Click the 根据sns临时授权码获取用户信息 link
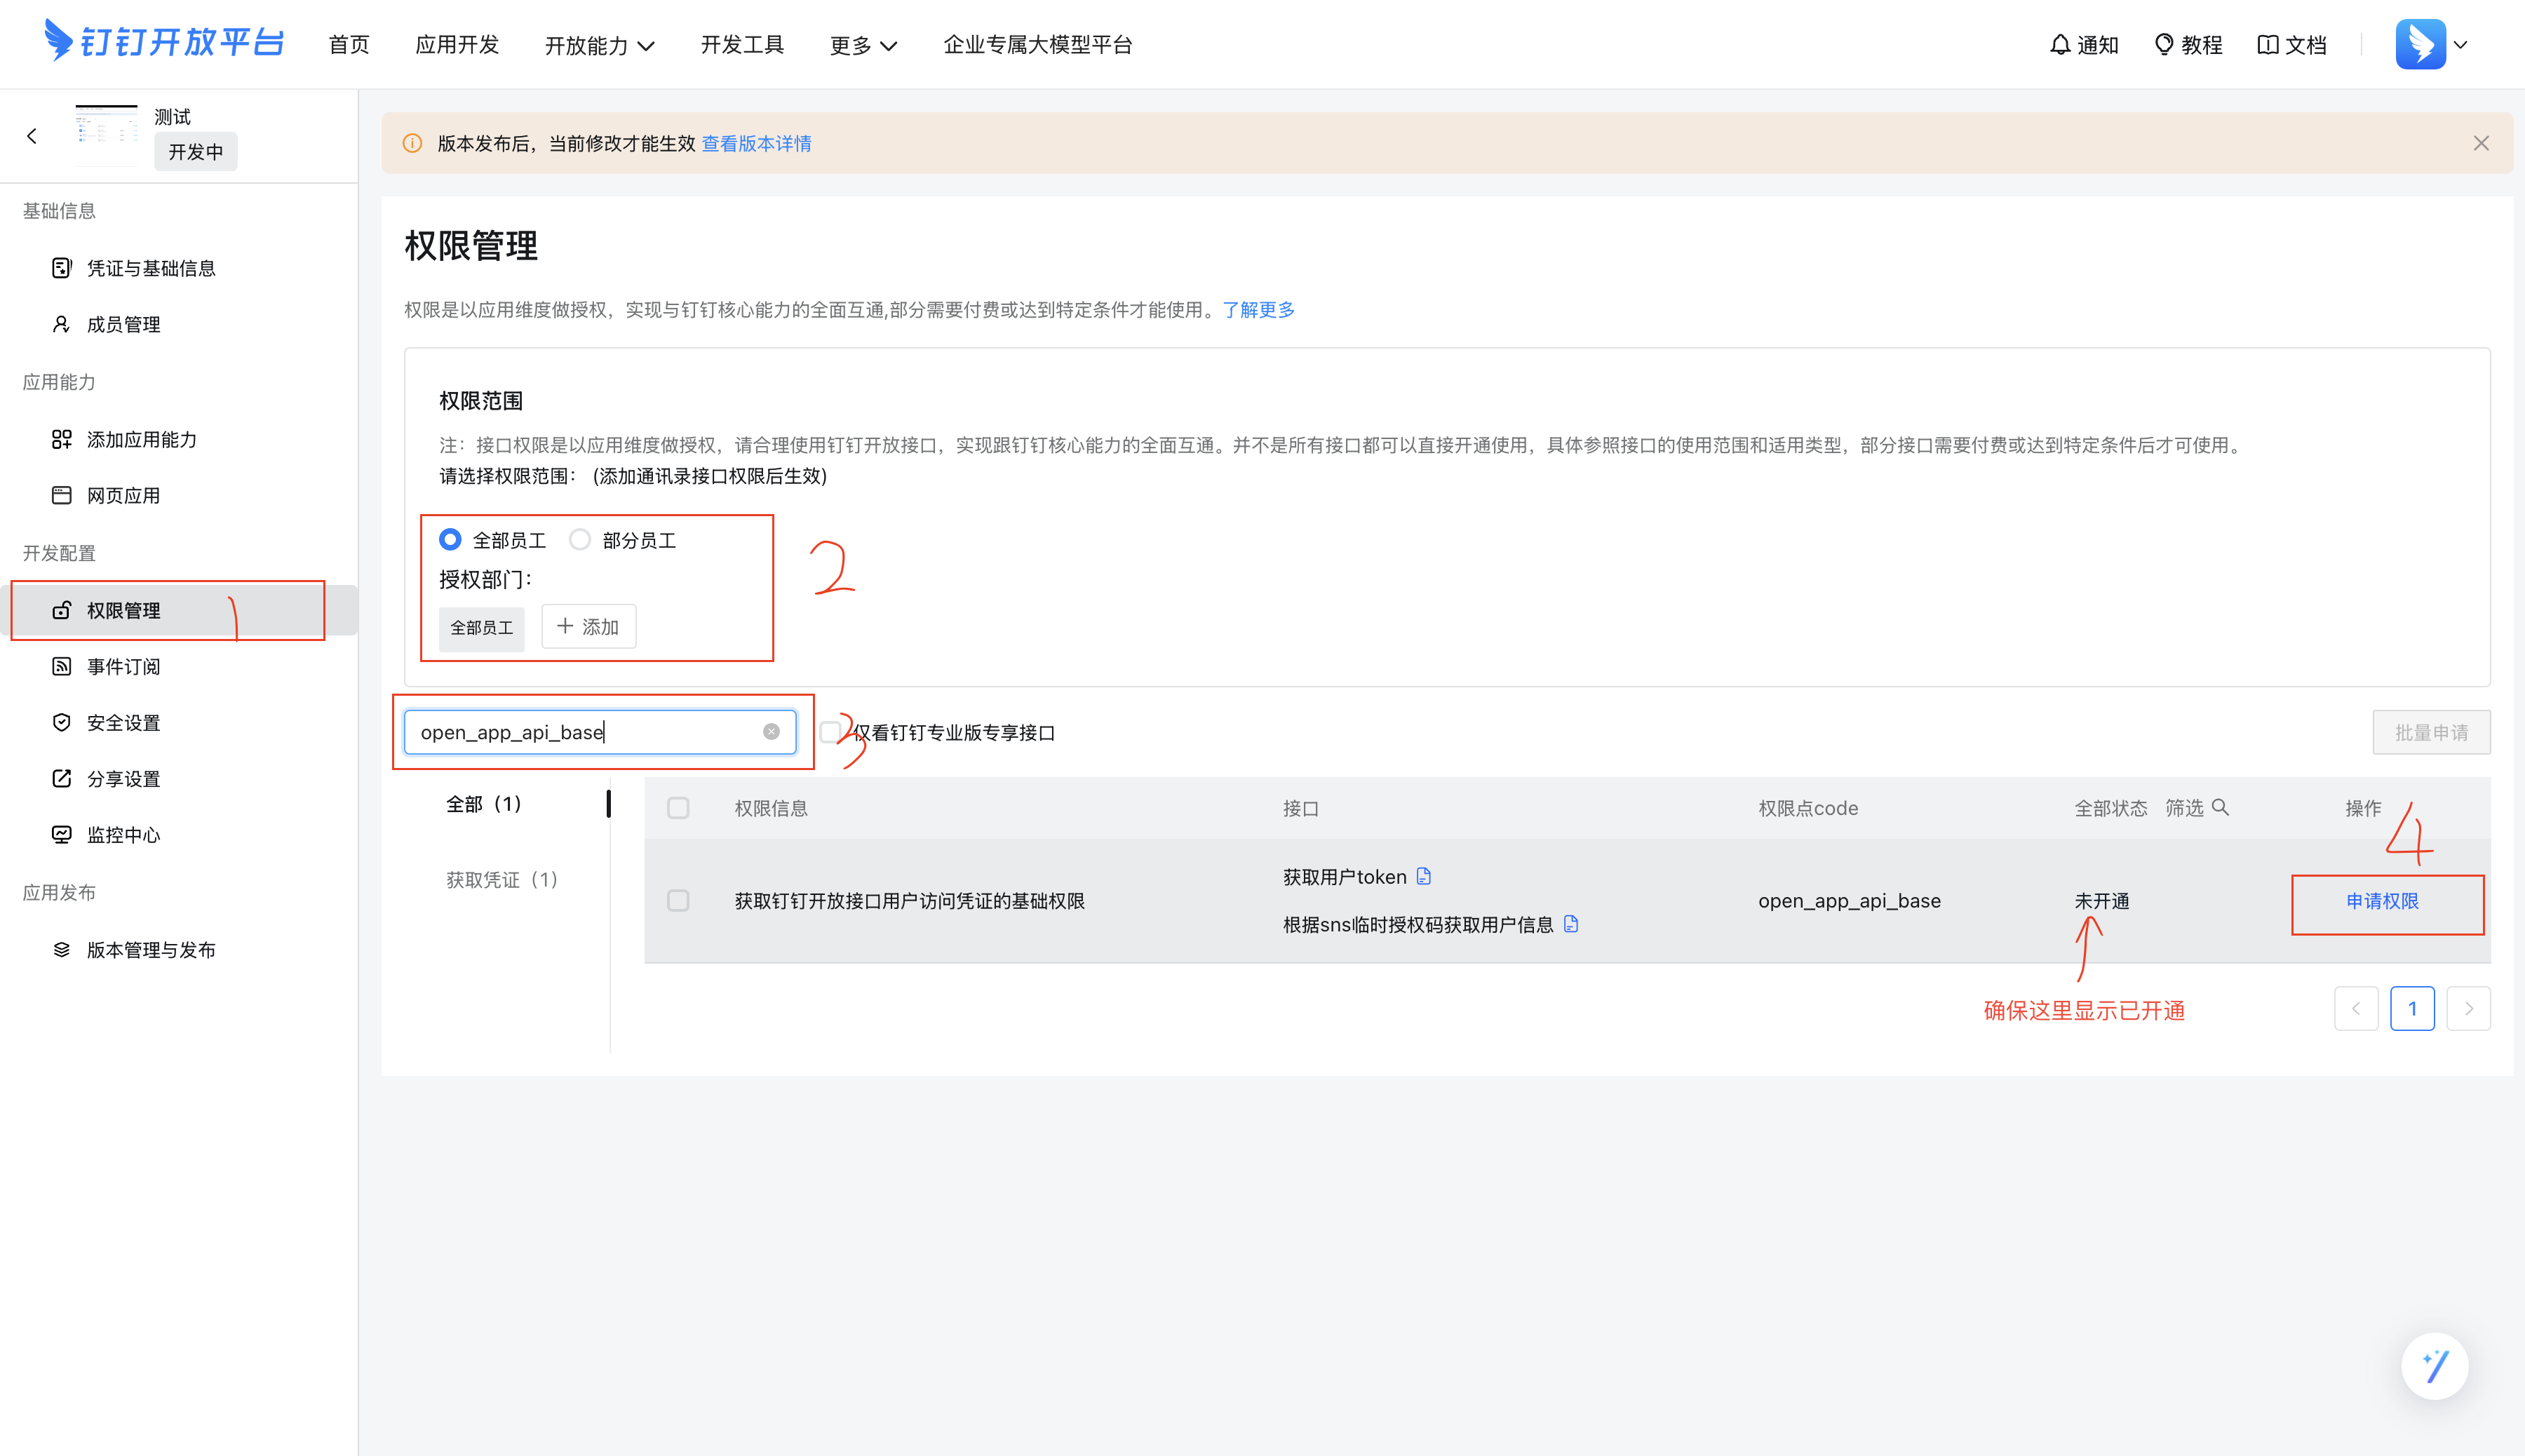This screenshot has width=2525, height=1456. tap(1418, 925)
